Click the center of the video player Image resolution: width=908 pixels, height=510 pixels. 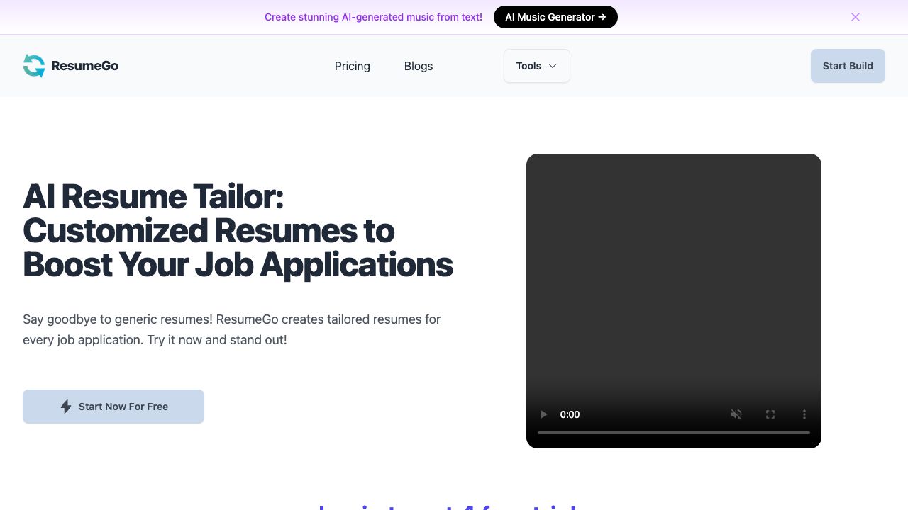click(x=673, y=283)
